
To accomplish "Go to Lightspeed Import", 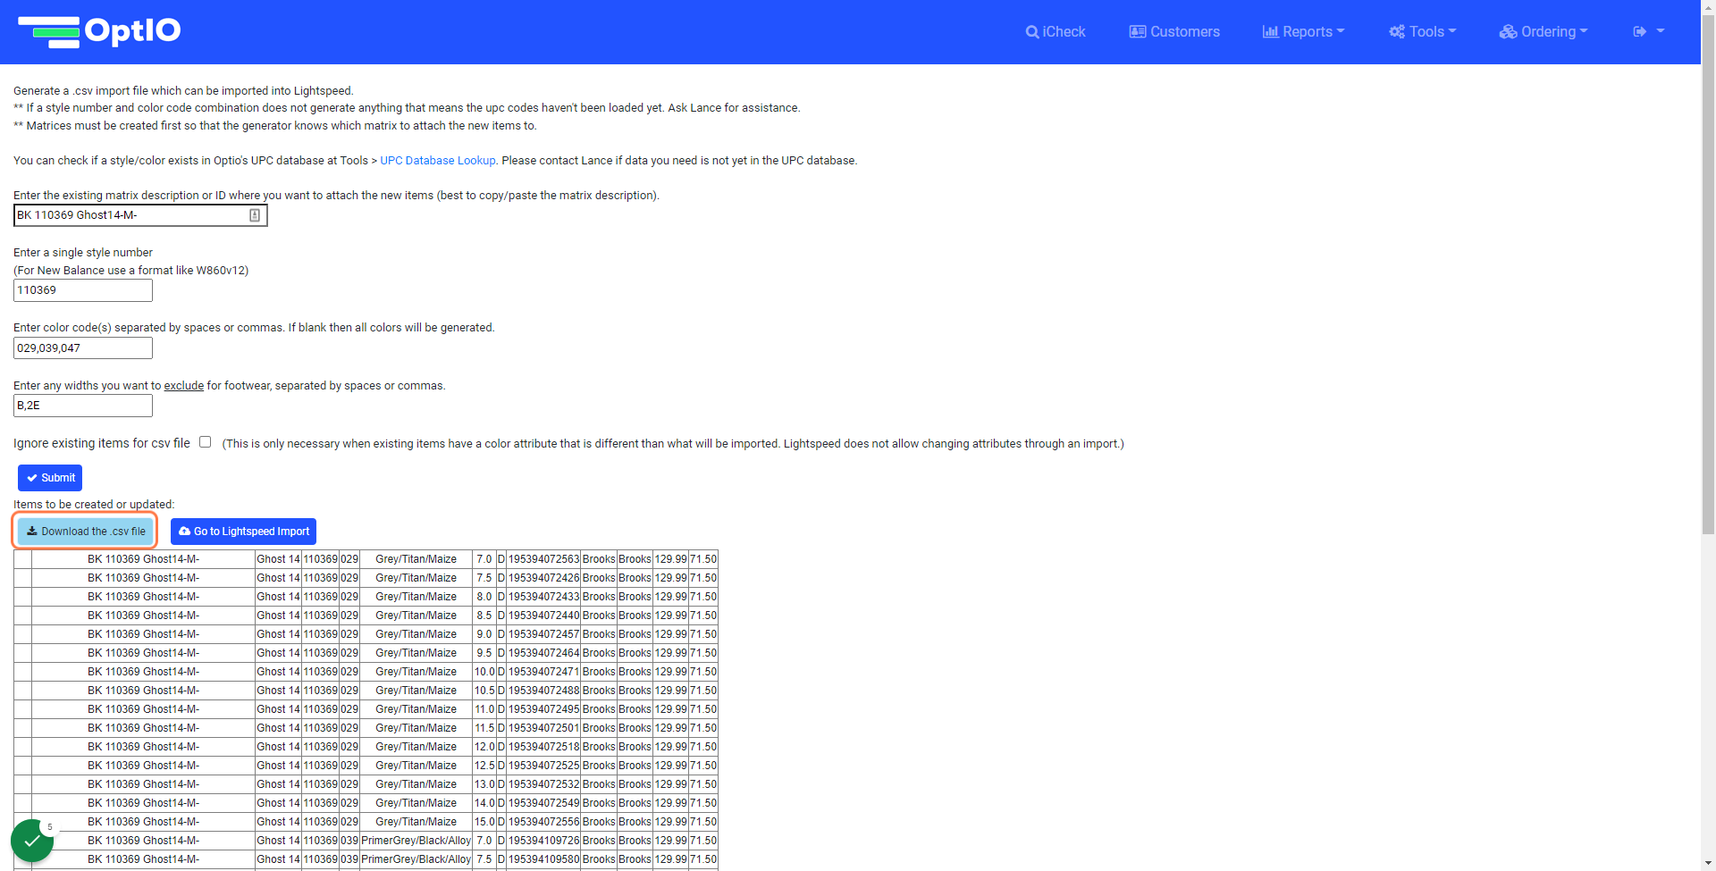I will [x=243, y=532].
